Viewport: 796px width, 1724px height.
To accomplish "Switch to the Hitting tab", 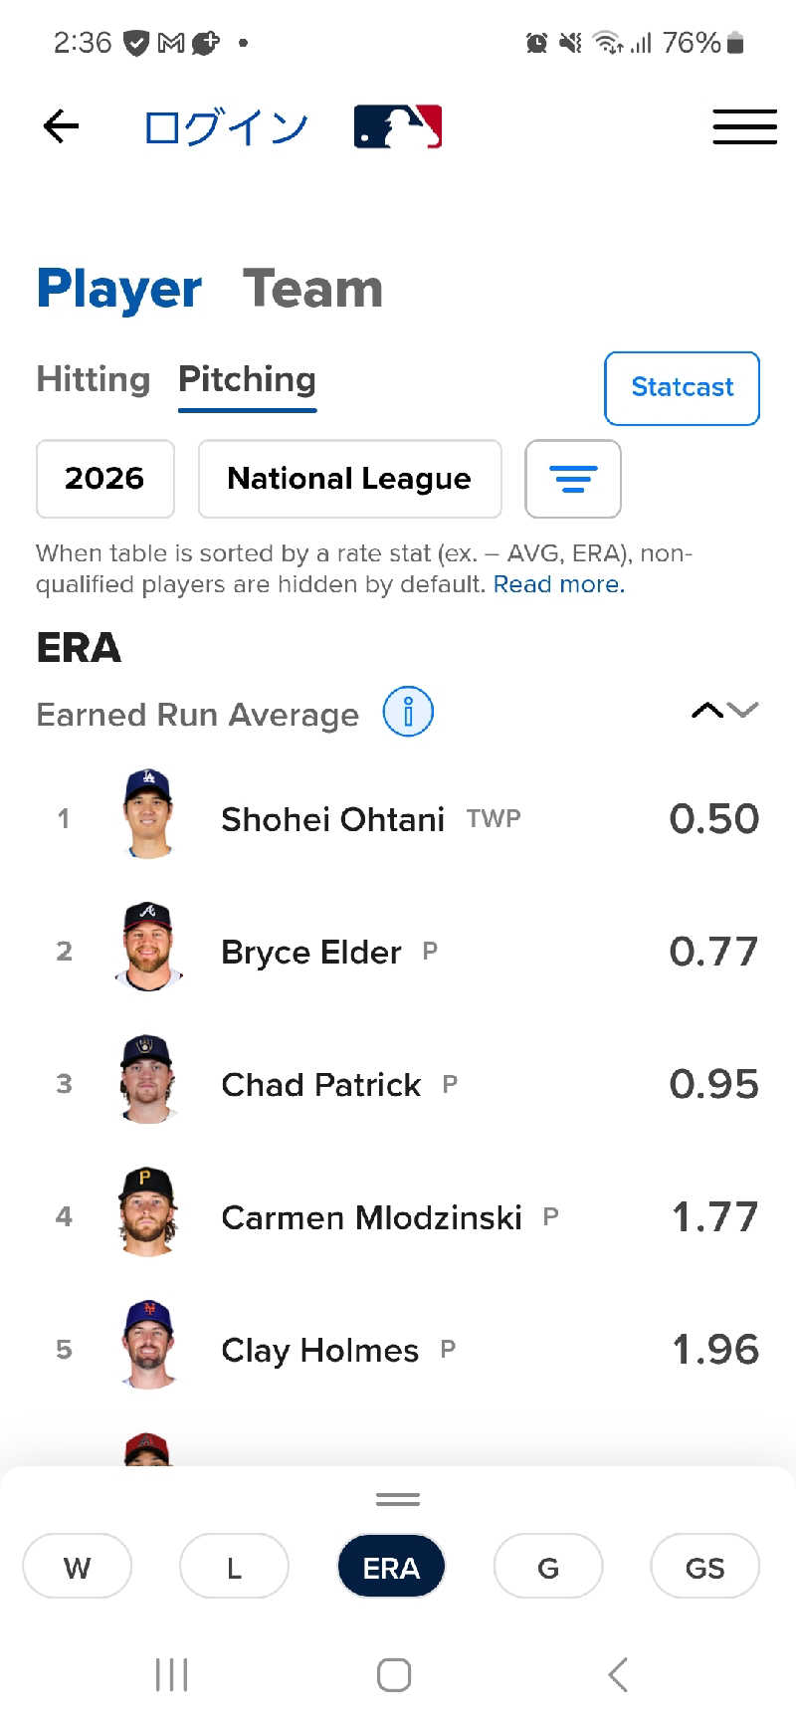I will coord(94,379).
